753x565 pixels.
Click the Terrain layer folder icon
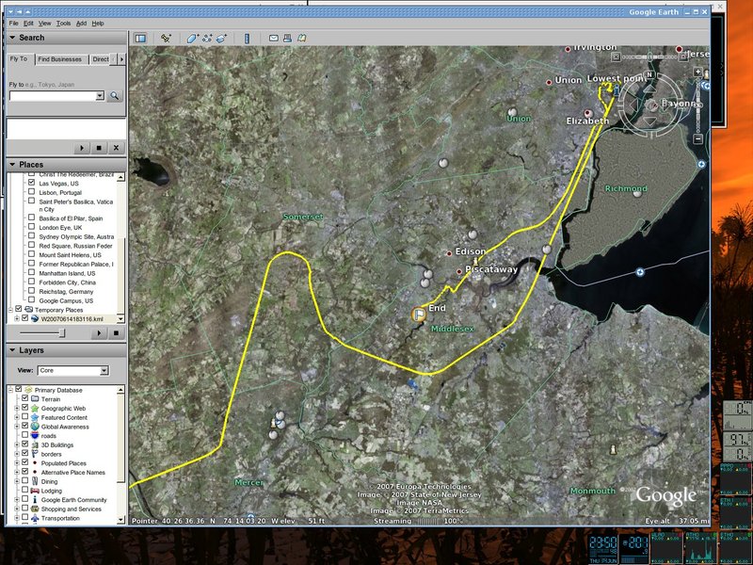(x=35, y=398)
